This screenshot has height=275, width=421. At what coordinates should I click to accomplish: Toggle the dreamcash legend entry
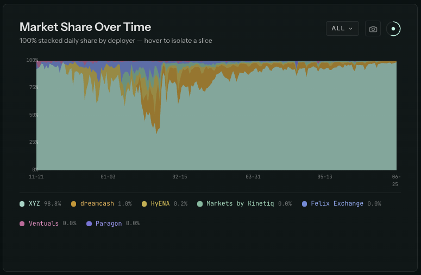(x=101, y=204)
